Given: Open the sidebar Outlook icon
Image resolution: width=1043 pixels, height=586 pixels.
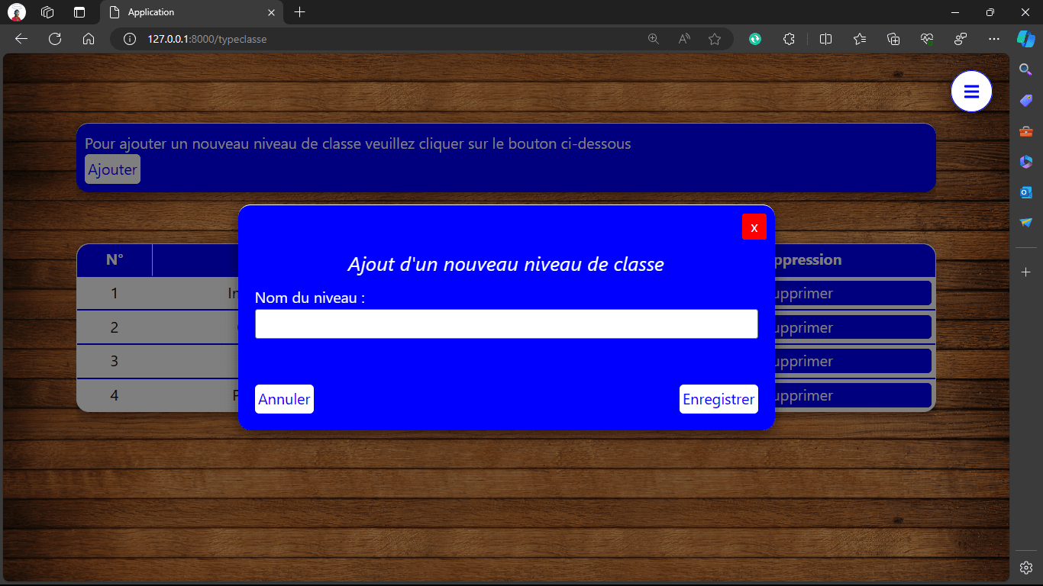Looking at the screenshot, I should (1026, 192).
